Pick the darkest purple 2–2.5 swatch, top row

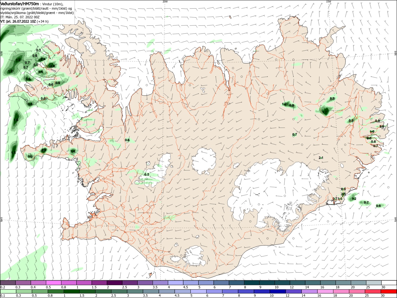[x=114, y=283]
